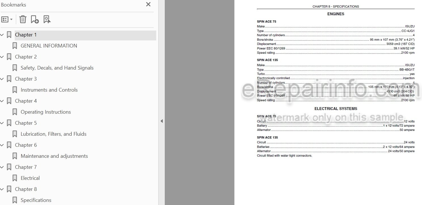Viewport: 422px width, 205px height.
Task: Click bookmark icon beside Instruments and Controls
Action: [15, 90]
